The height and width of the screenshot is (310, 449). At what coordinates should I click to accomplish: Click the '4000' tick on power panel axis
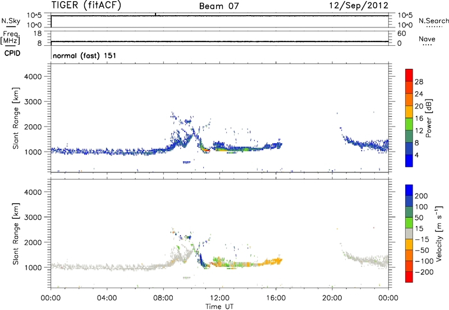pos(33,77)
